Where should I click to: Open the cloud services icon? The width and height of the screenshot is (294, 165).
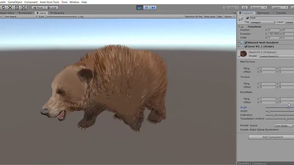tap(244, 8)
